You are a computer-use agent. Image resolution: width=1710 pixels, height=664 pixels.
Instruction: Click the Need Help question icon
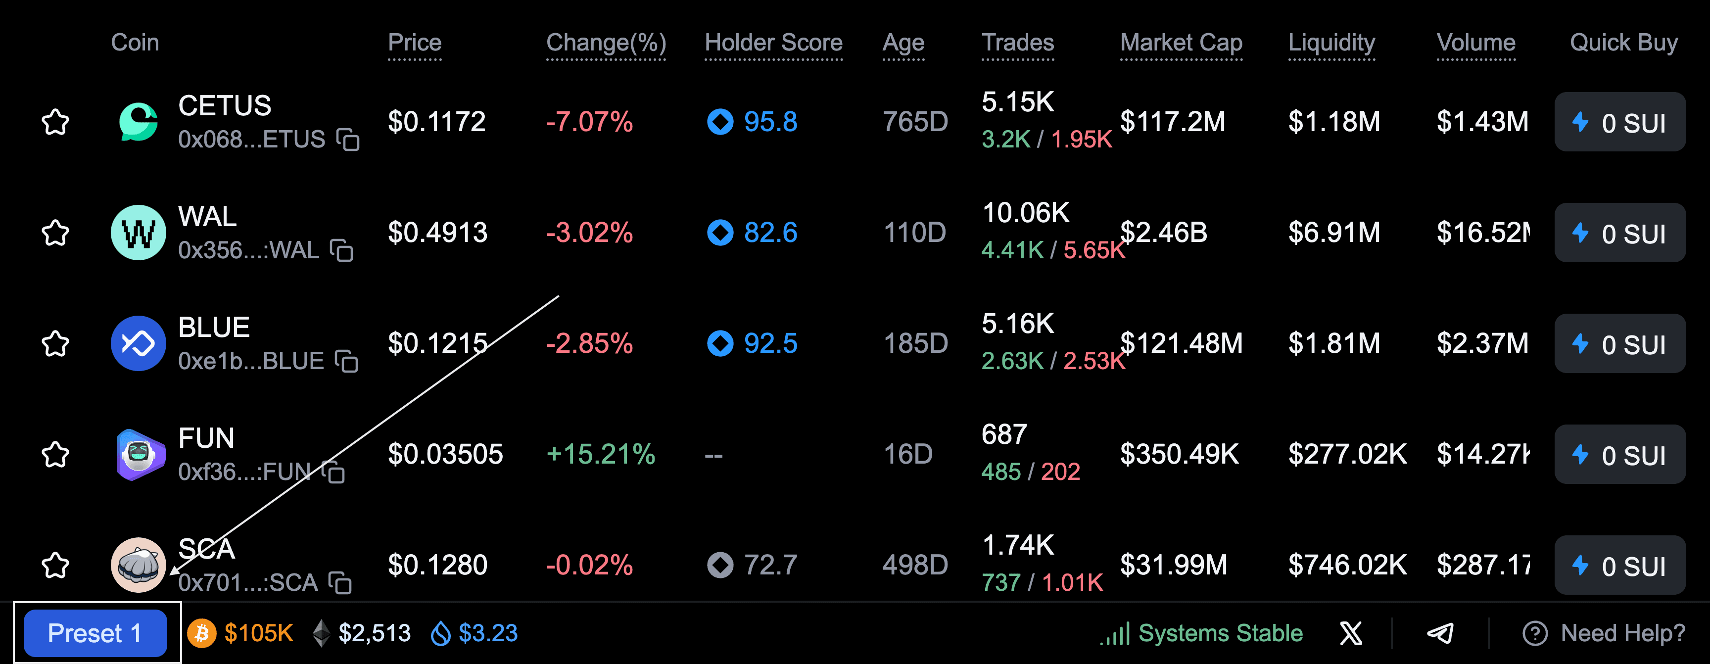coord(1535,633)
